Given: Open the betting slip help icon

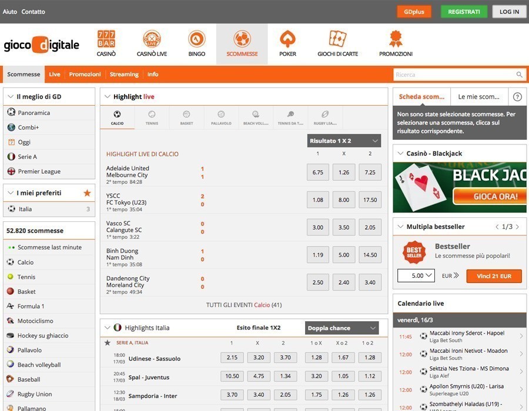Looking at the screenshot, I should click(517, 97).
